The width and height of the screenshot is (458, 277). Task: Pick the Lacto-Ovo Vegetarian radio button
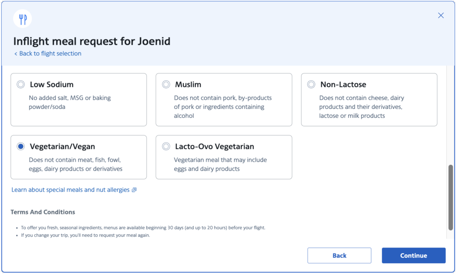click(x=166, y=147)
